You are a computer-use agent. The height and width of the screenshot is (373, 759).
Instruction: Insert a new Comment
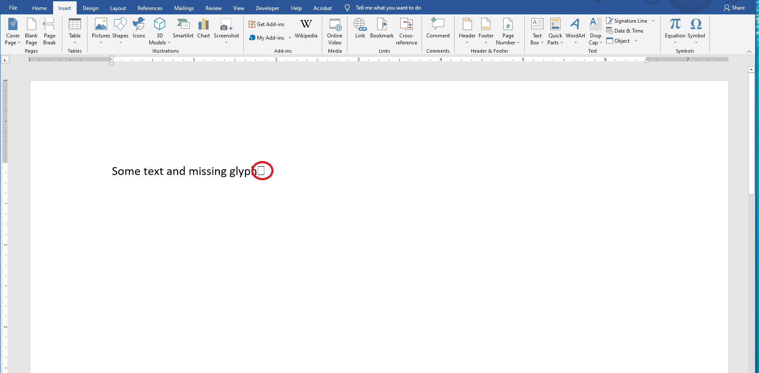click(438, 29)
